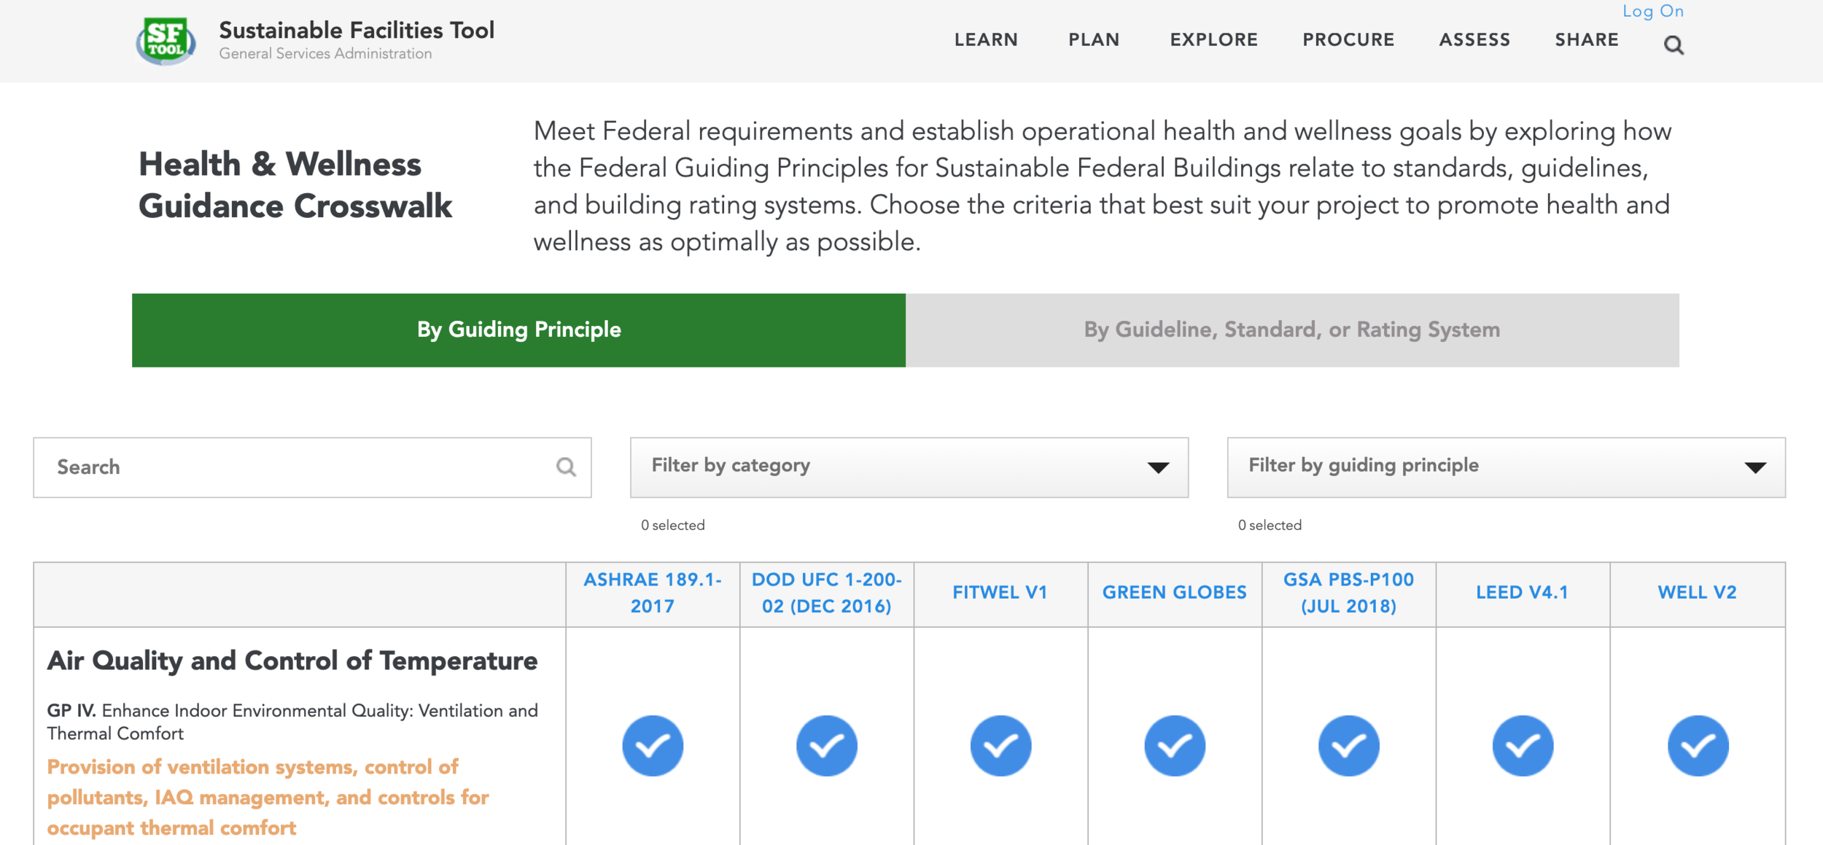Expand the Filter by guiding principle dropdown
The height and width of the screenshot is (845, 1823).
[x=1506, y=467]
